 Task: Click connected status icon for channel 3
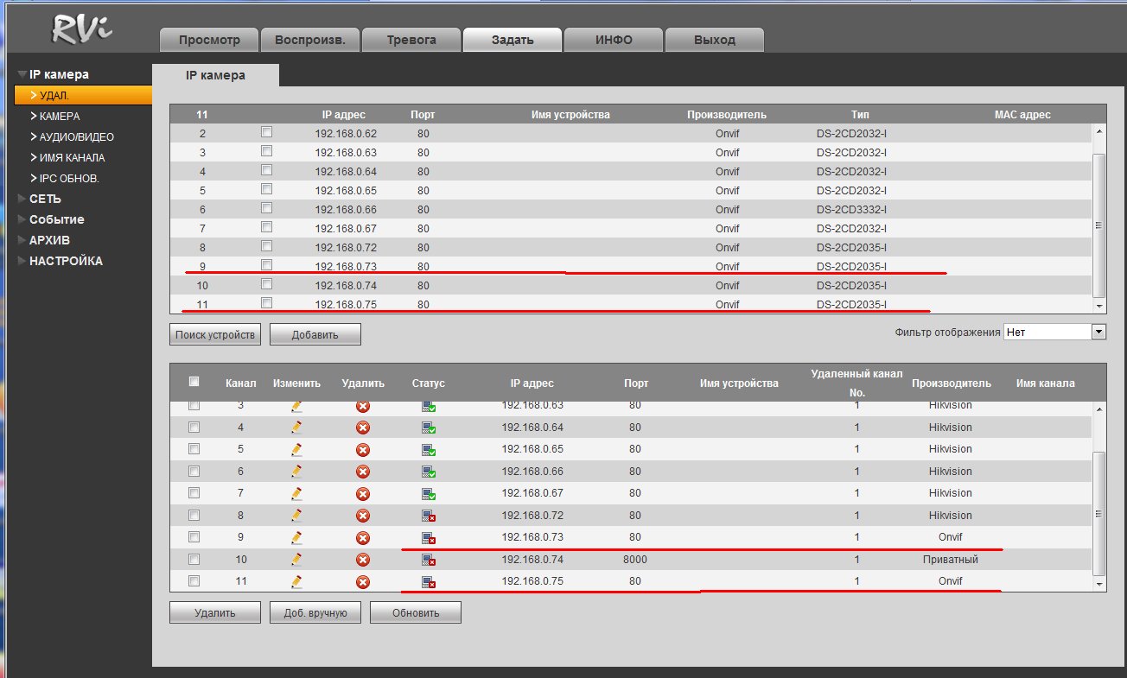[x=429, y=406]
